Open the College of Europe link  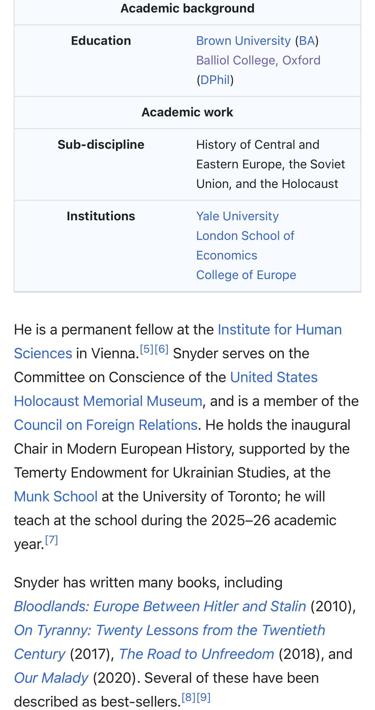coord(246,275)
